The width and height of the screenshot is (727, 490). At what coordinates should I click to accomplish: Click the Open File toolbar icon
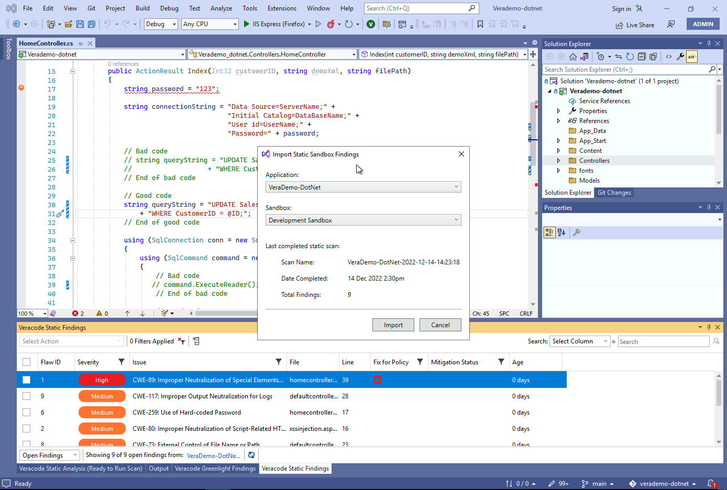point(69,24)
